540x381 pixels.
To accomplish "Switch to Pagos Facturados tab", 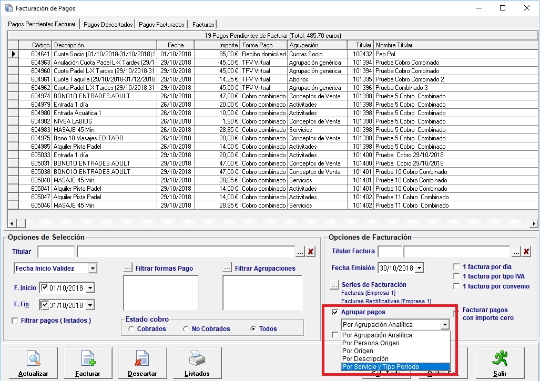I will (x=161, y=24).
